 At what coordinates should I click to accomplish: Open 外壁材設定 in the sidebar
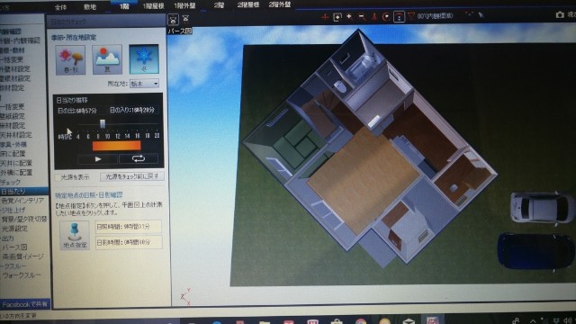(15, 69)
